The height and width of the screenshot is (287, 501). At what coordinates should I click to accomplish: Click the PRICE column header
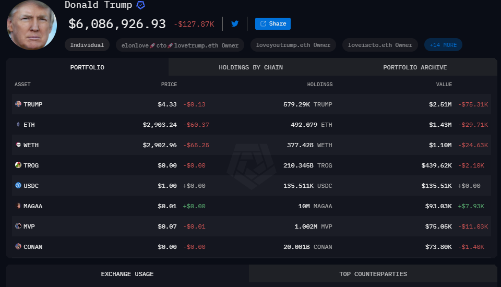point(169,85)
